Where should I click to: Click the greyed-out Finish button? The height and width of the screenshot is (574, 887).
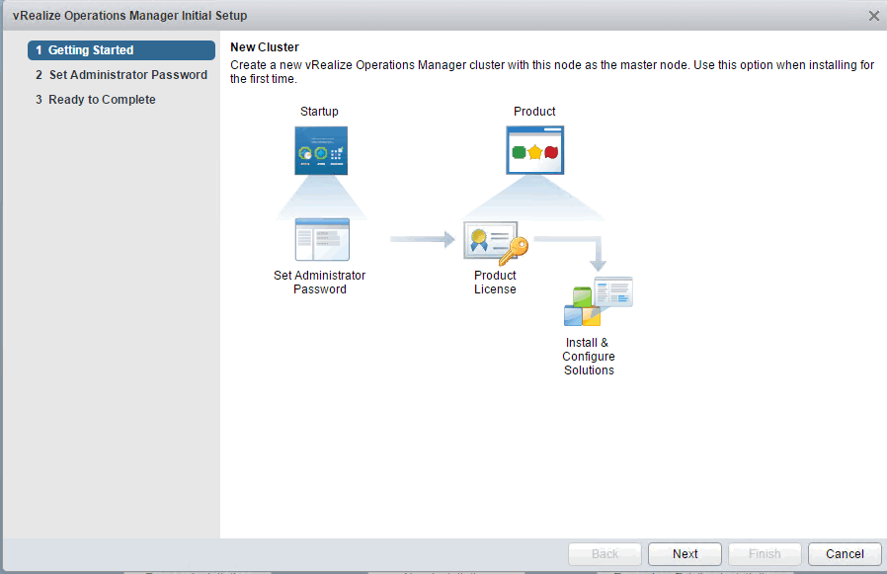click(765, 553)
